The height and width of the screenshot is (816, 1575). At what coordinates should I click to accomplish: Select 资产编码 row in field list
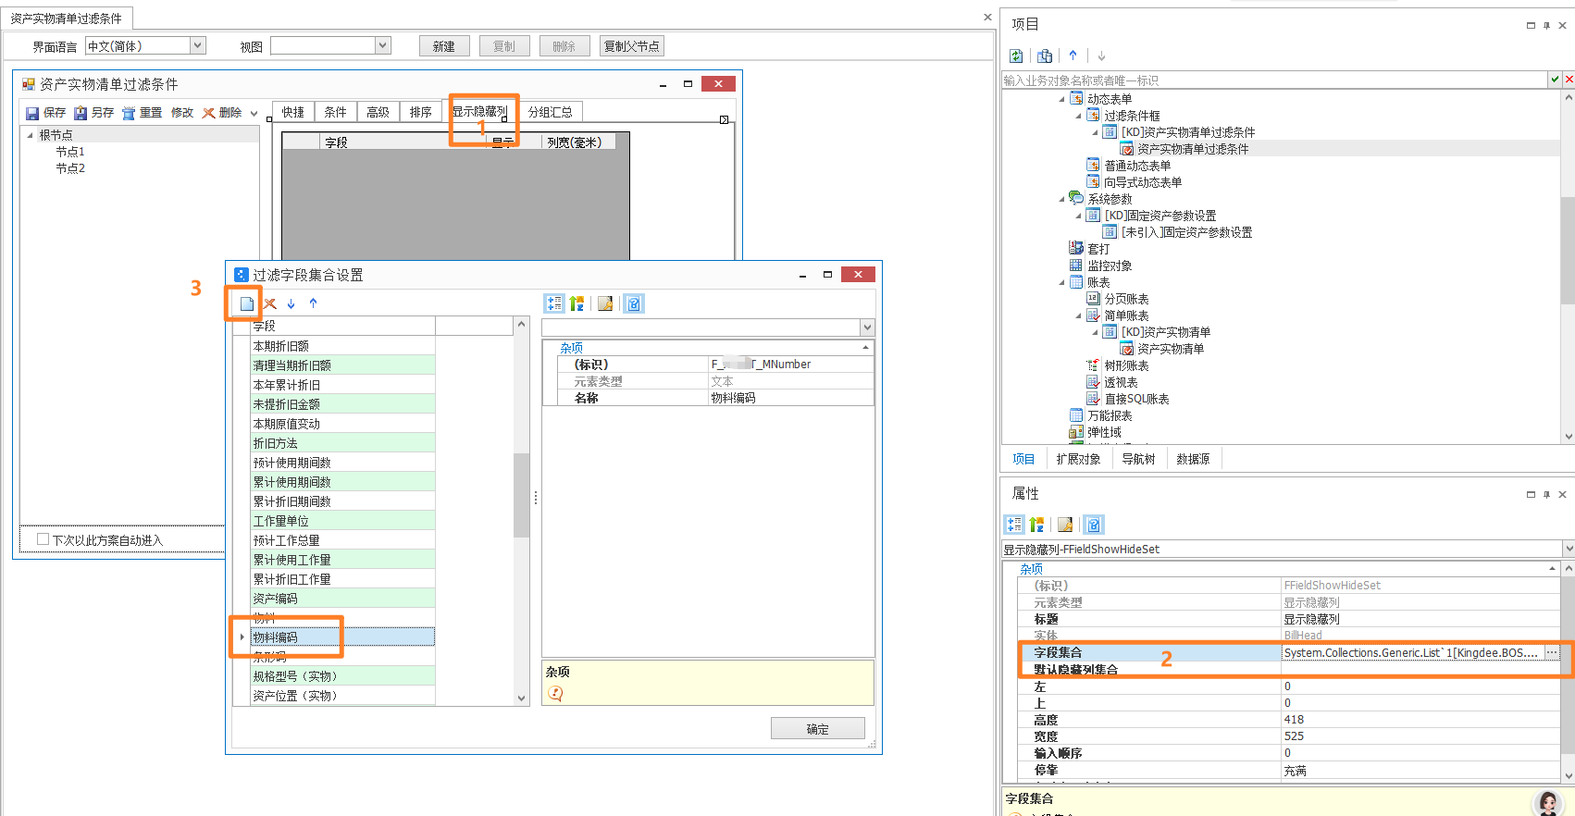pos(342,599)
